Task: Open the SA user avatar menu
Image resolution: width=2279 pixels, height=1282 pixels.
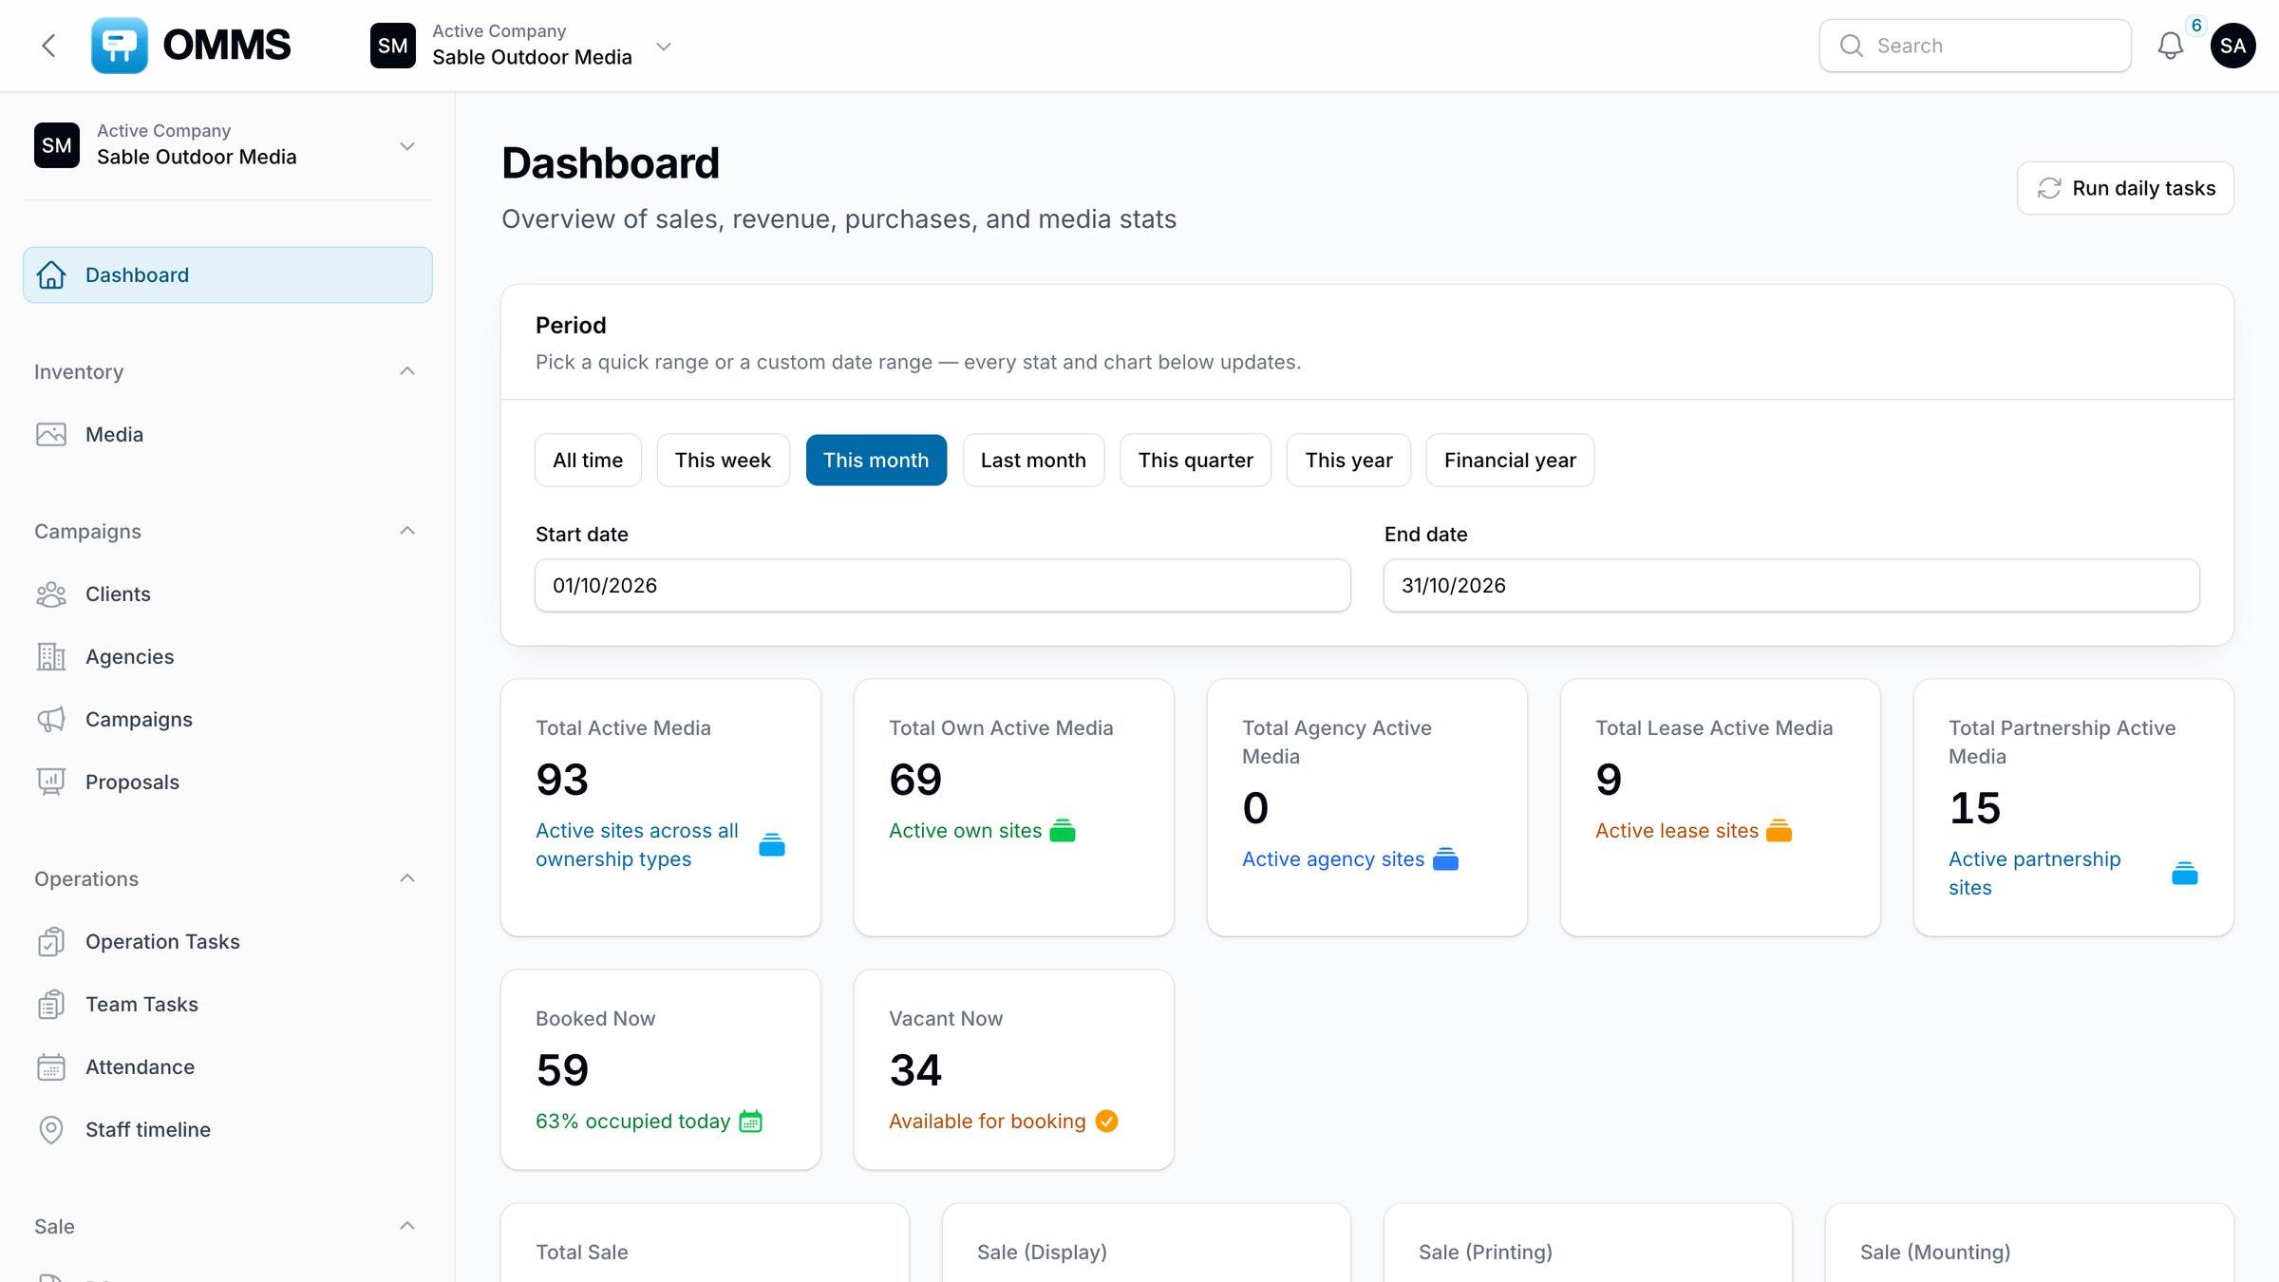Action: coord(2232,46)
